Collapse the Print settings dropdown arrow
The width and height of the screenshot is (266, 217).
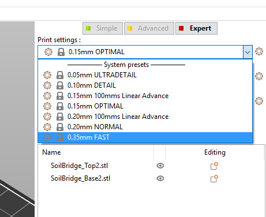[248, 52]
